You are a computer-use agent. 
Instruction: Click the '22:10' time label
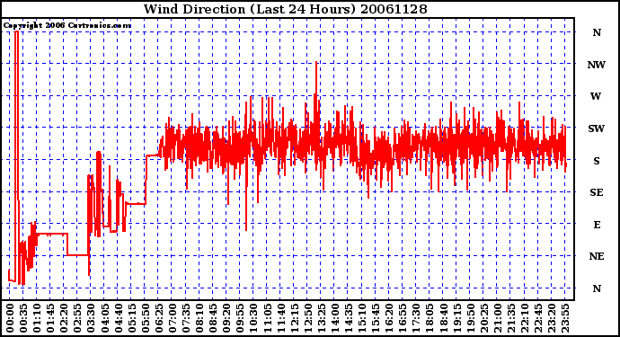tap(524, 319)
